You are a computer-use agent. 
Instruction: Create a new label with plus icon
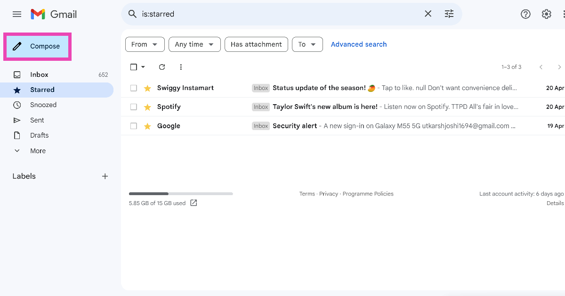(105, 176)
